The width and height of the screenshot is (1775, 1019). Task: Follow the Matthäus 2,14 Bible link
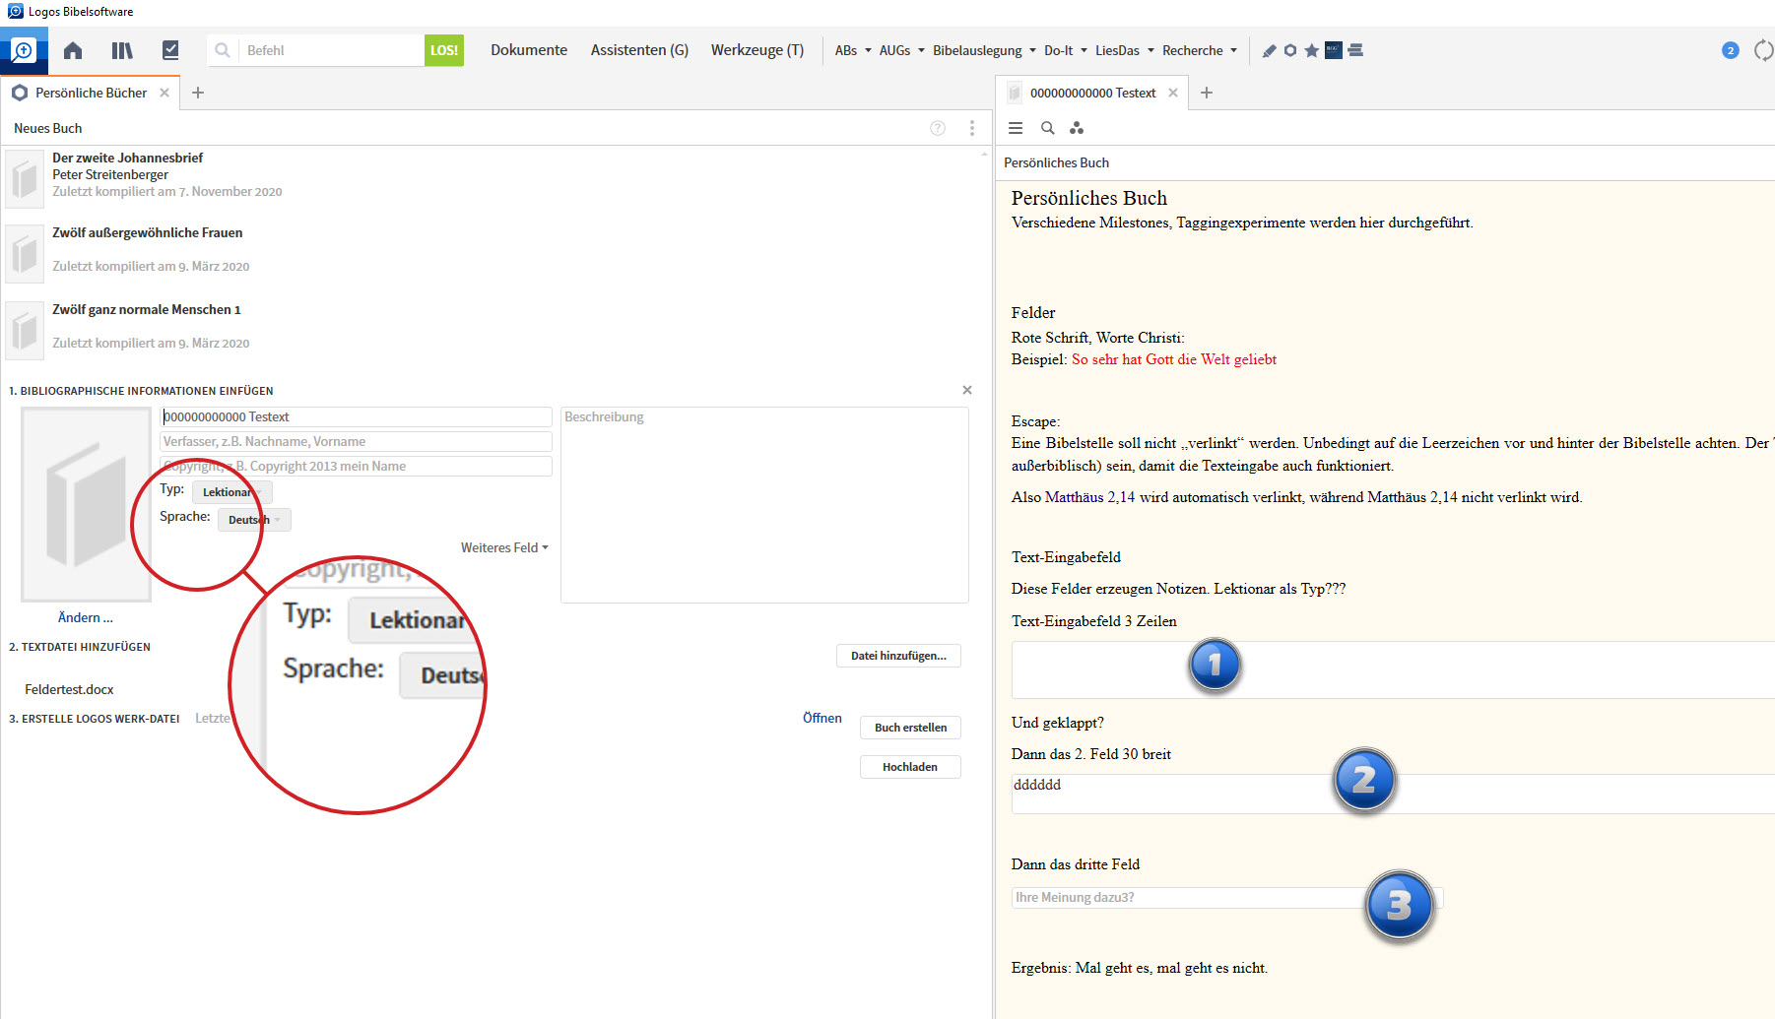point(1089,497)
